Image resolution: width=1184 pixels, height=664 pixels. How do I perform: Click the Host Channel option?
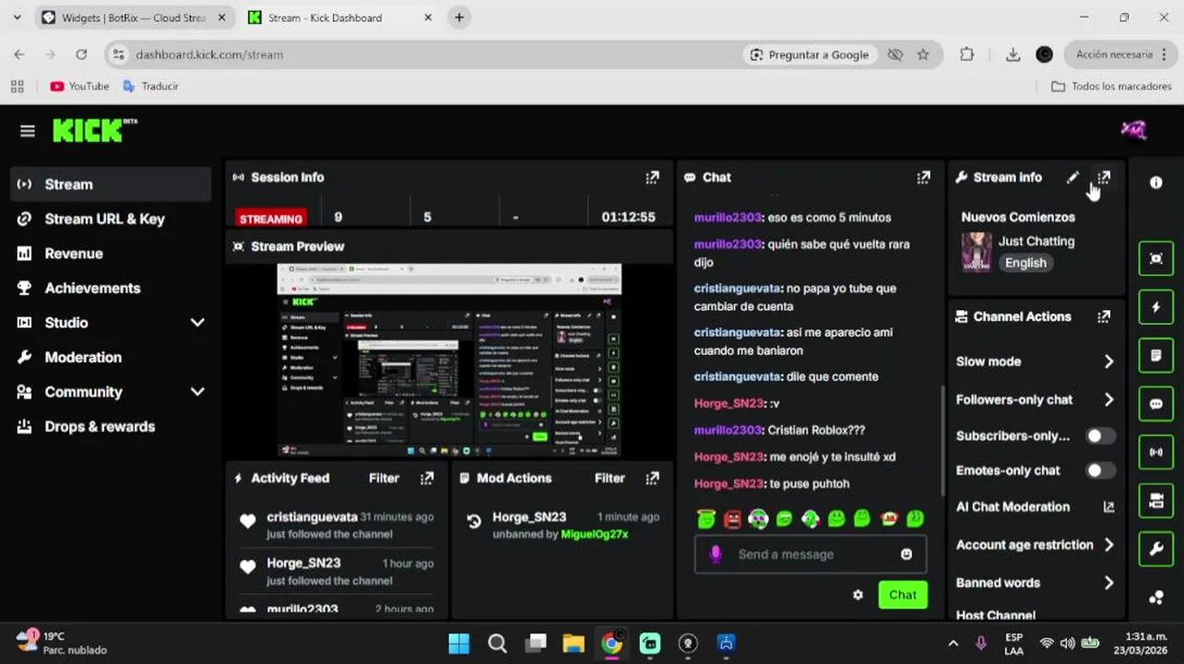click(996, 615)
